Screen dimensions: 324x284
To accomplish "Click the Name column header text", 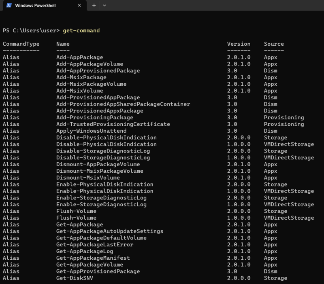I will point(63,44).
